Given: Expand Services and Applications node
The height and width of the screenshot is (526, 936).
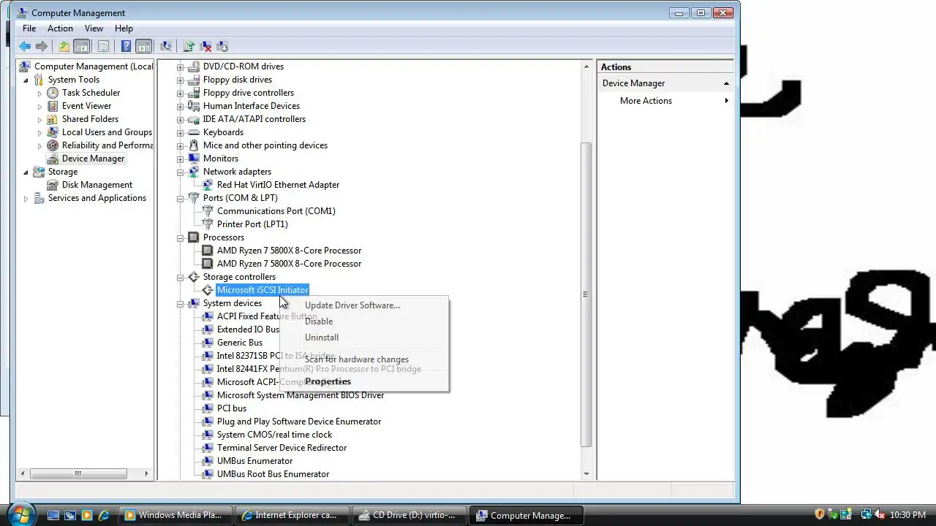Looking at the screenshot, I should point(26,198).
